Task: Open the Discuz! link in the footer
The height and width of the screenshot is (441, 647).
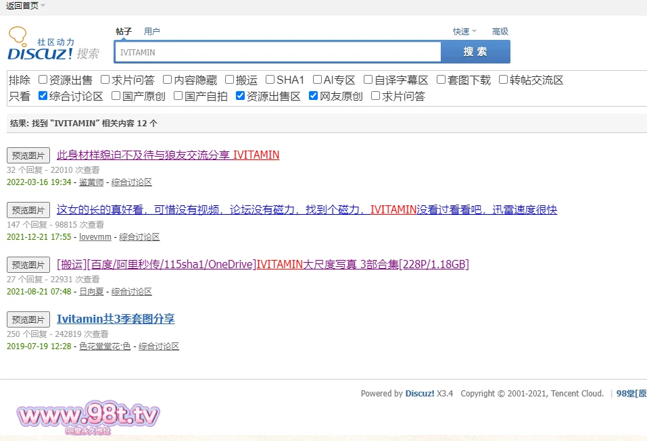Action: coord(419,394)
